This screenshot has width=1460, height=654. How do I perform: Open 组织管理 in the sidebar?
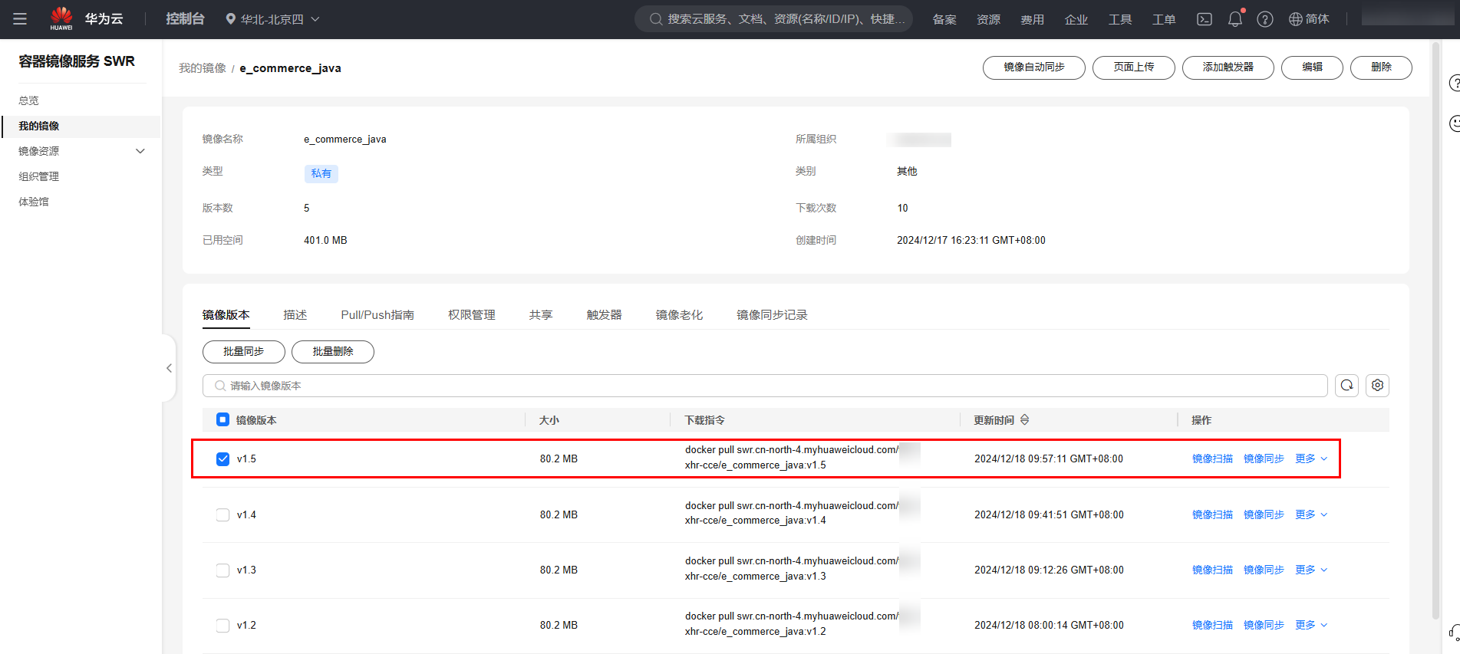39,176
